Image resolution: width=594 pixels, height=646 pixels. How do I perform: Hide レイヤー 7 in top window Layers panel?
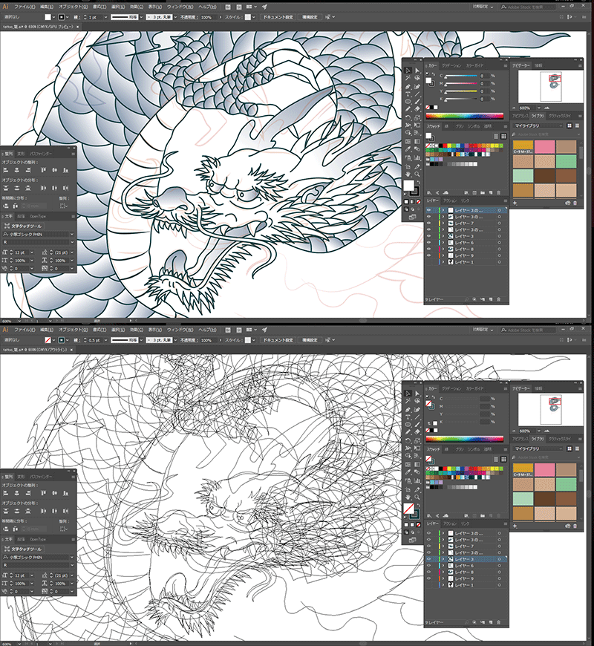point(428,223)
